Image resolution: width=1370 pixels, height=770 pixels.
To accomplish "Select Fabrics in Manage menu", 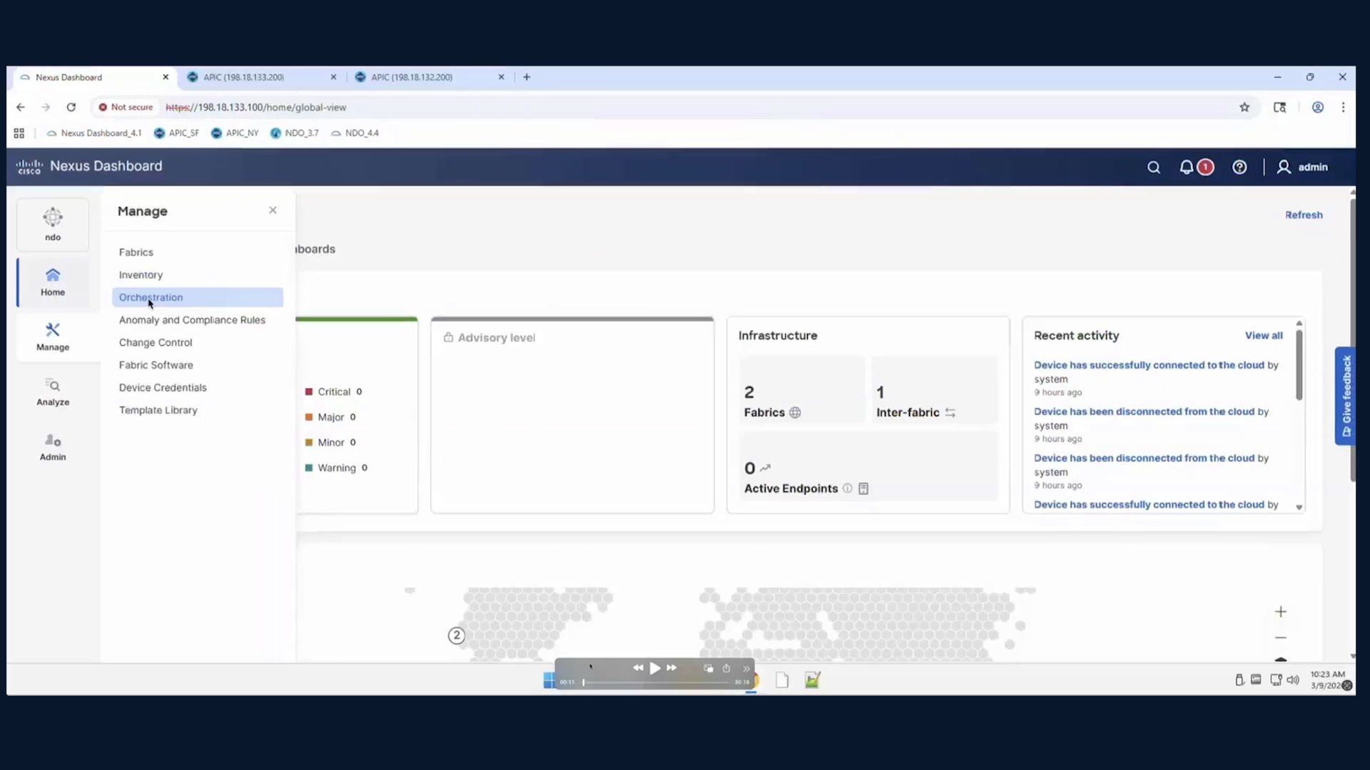I will pyautogui.click(x=136, y=252).
